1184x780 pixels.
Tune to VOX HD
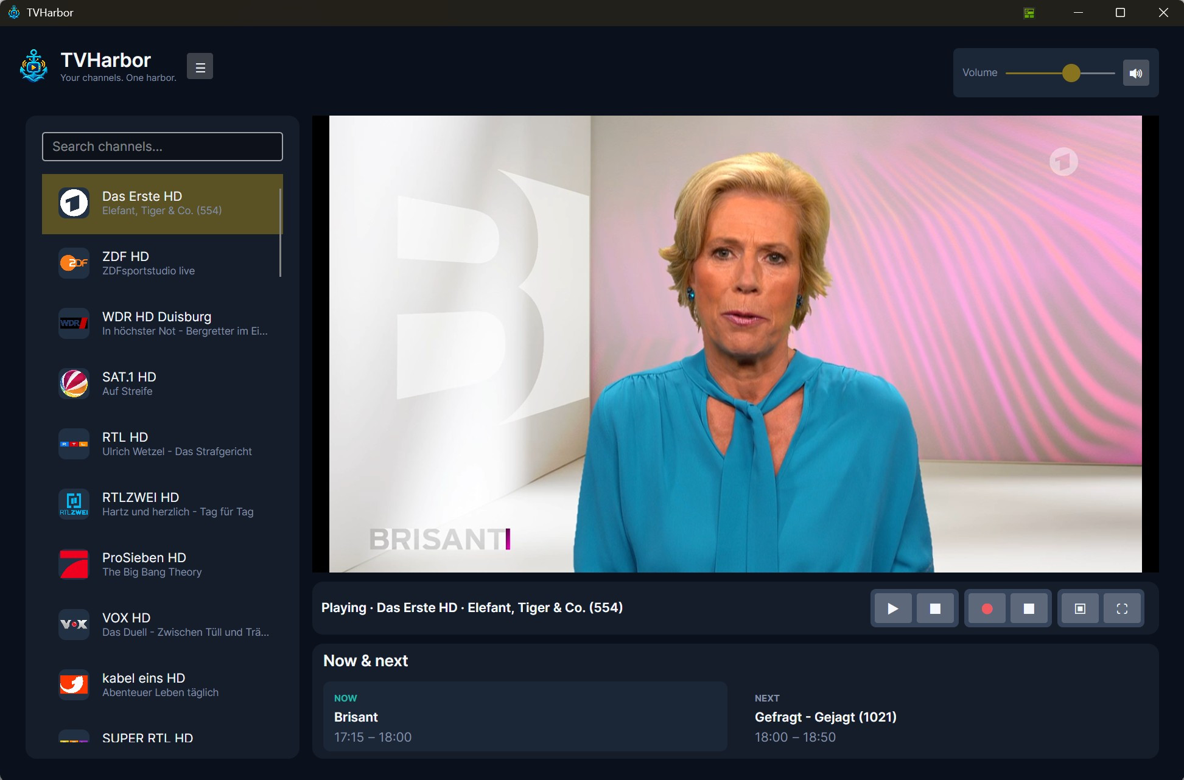point(163,624)
